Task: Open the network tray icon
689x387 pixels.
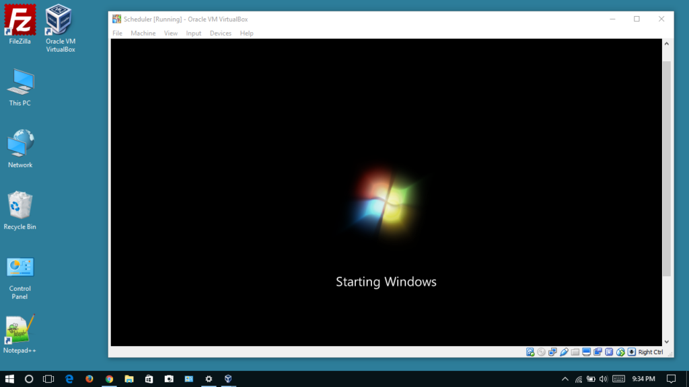Action: [x=579, y=379]
